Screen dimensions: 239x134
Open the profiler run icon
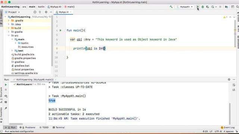pos(212,7)
